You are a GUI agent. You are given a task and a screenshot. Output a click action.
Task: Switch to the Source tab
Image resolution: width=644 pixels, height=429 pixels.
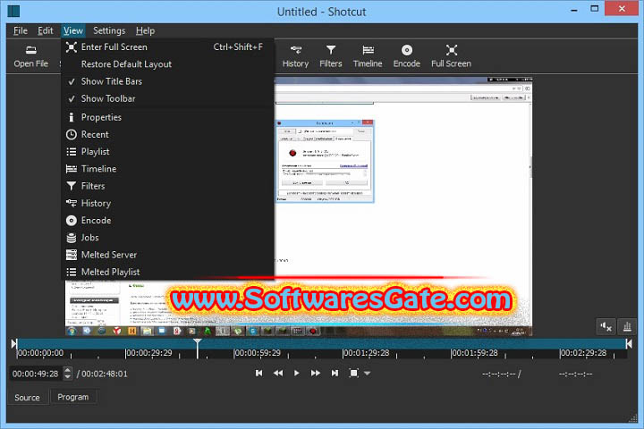(27, 398)
